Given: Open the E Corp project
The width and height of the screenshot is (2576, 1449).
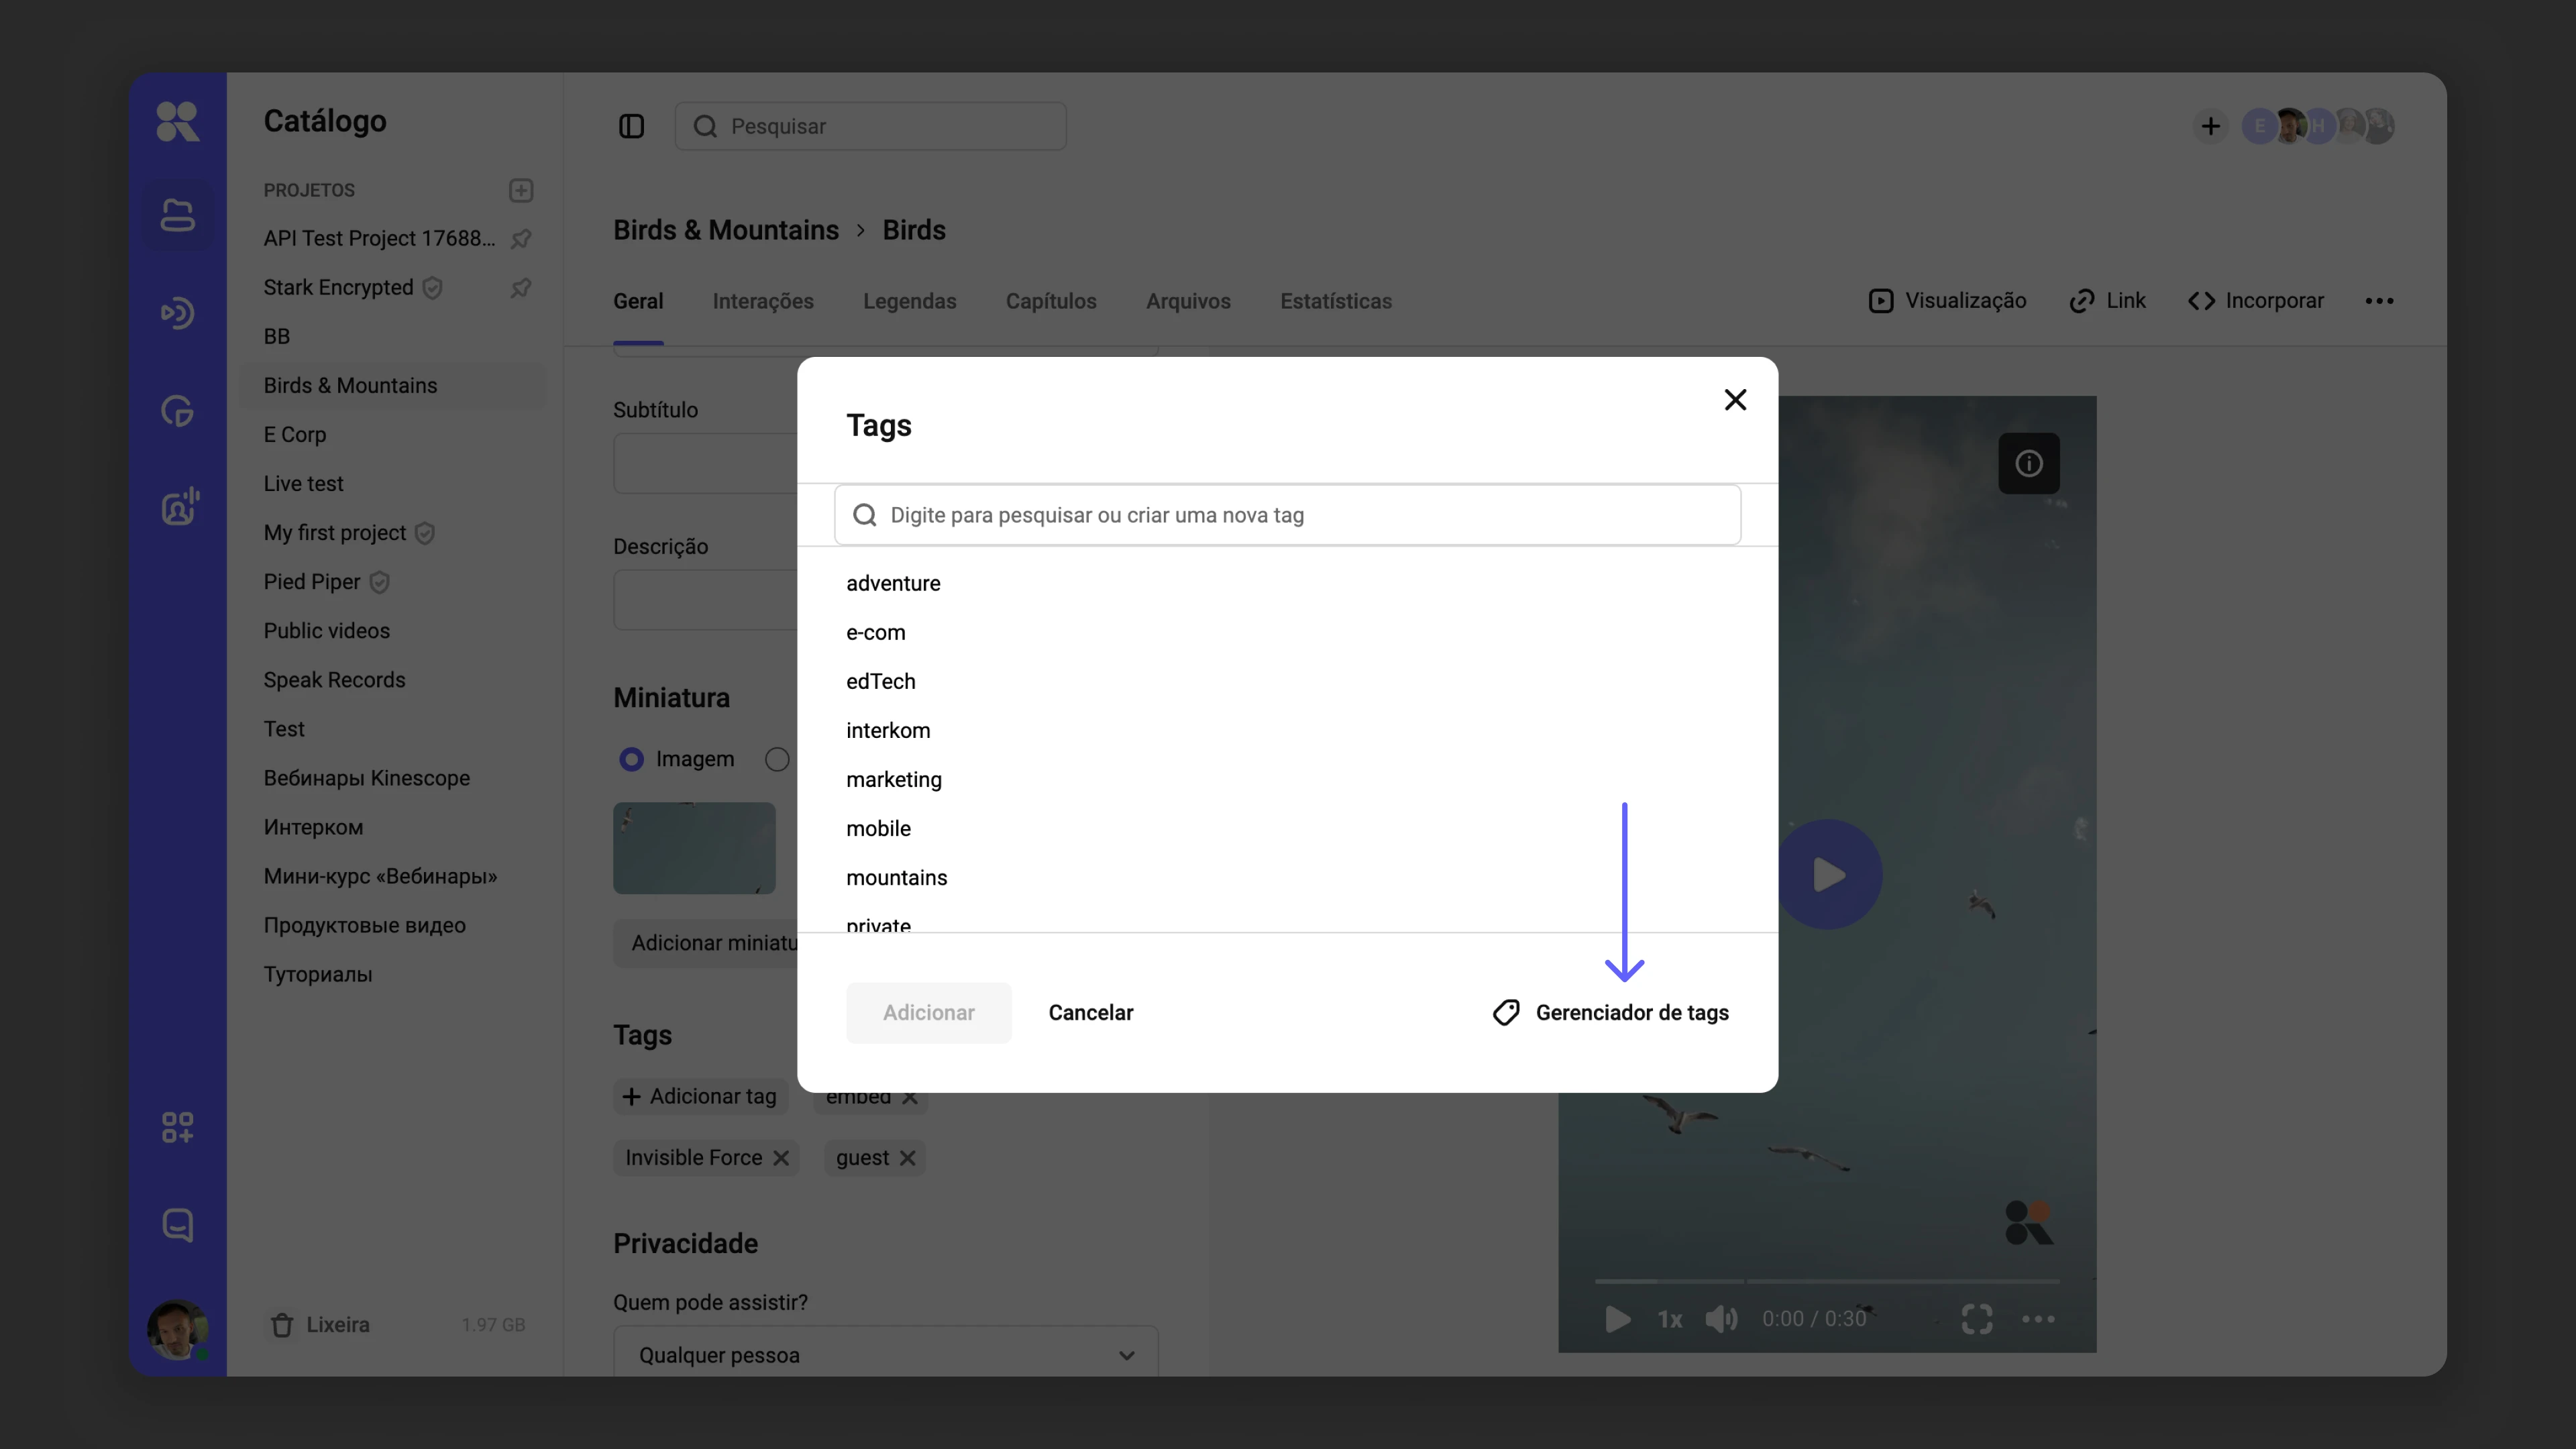Looking at the screenshot, I should pos(295,434).
